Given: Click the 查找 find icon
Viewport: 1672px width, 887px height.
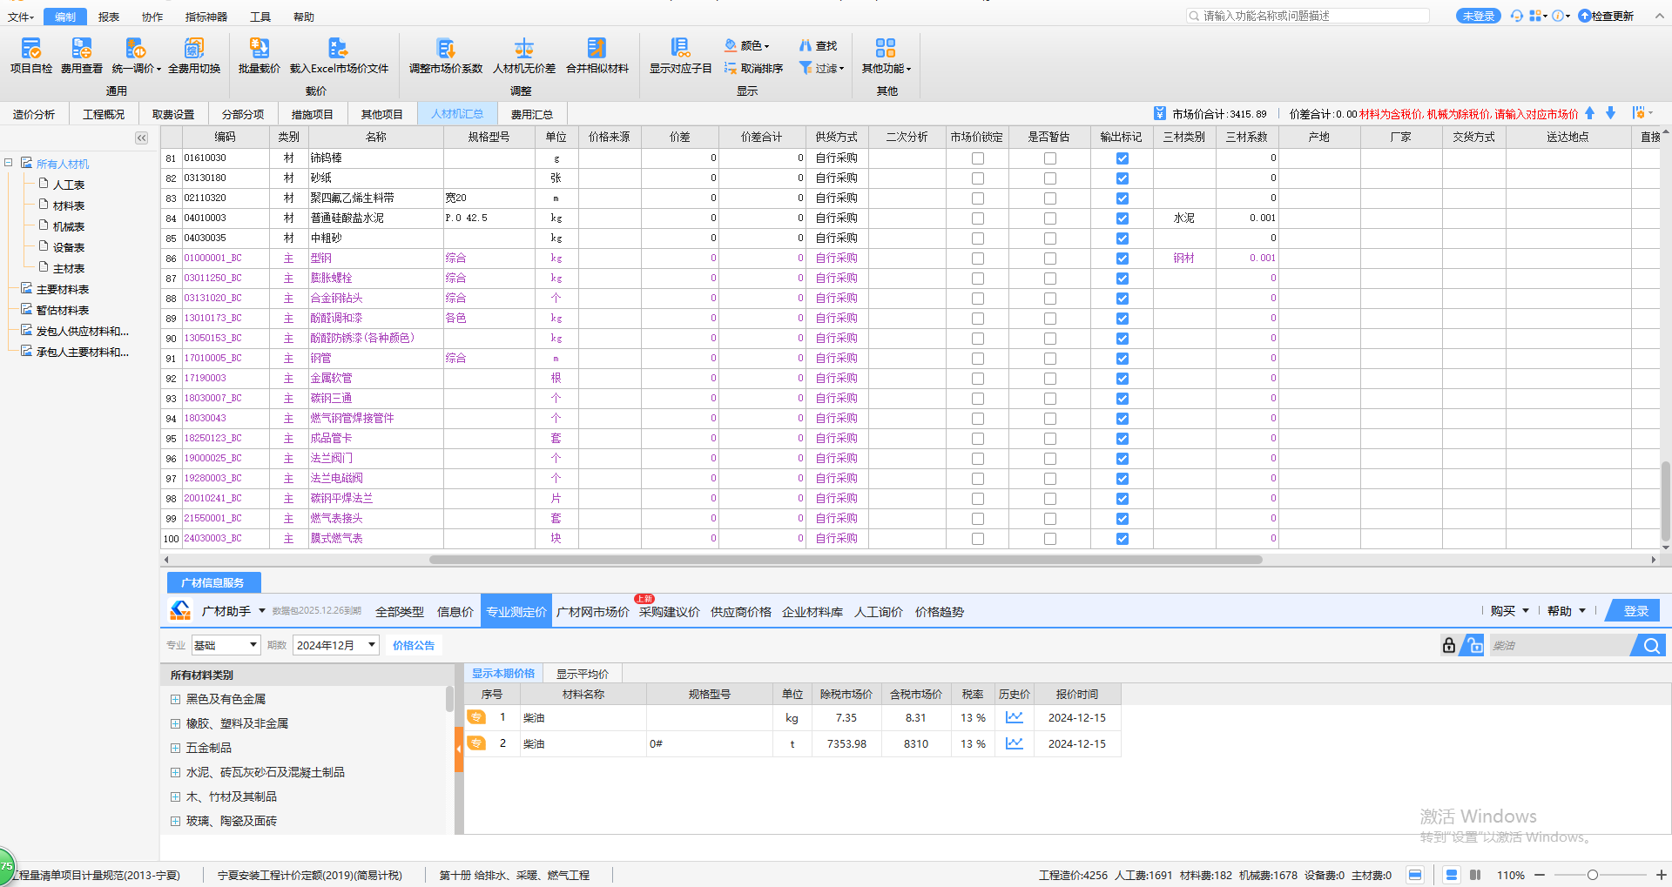Looking at the screenshot, I should point(806,45).
